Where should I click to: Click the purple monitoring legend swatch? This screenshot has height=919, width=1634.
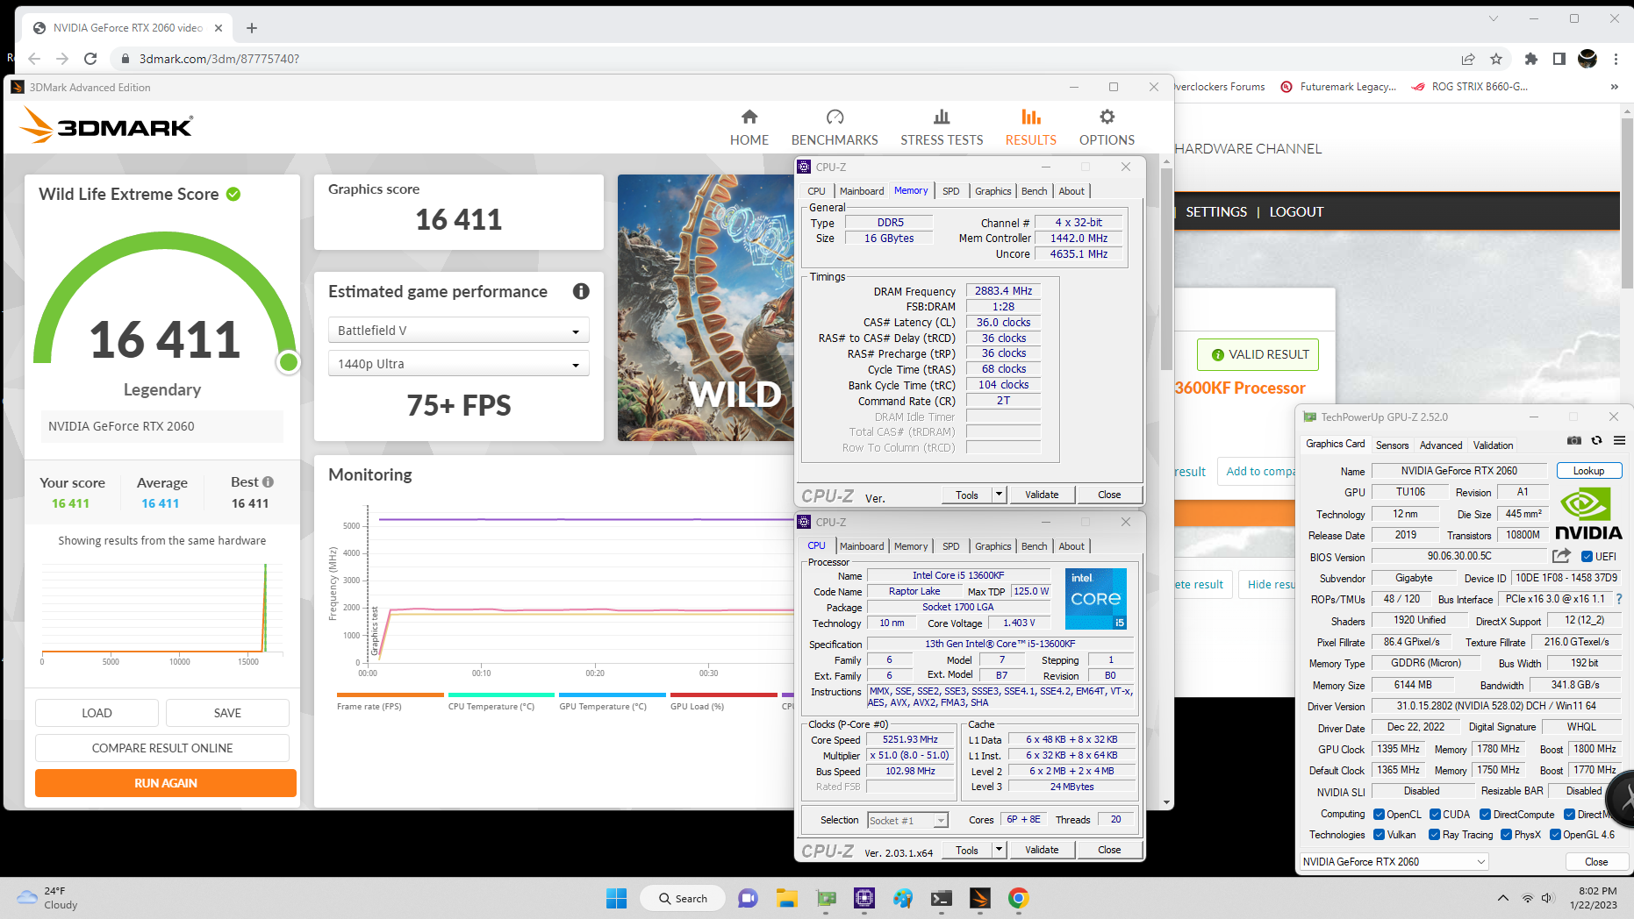(787, 695)
